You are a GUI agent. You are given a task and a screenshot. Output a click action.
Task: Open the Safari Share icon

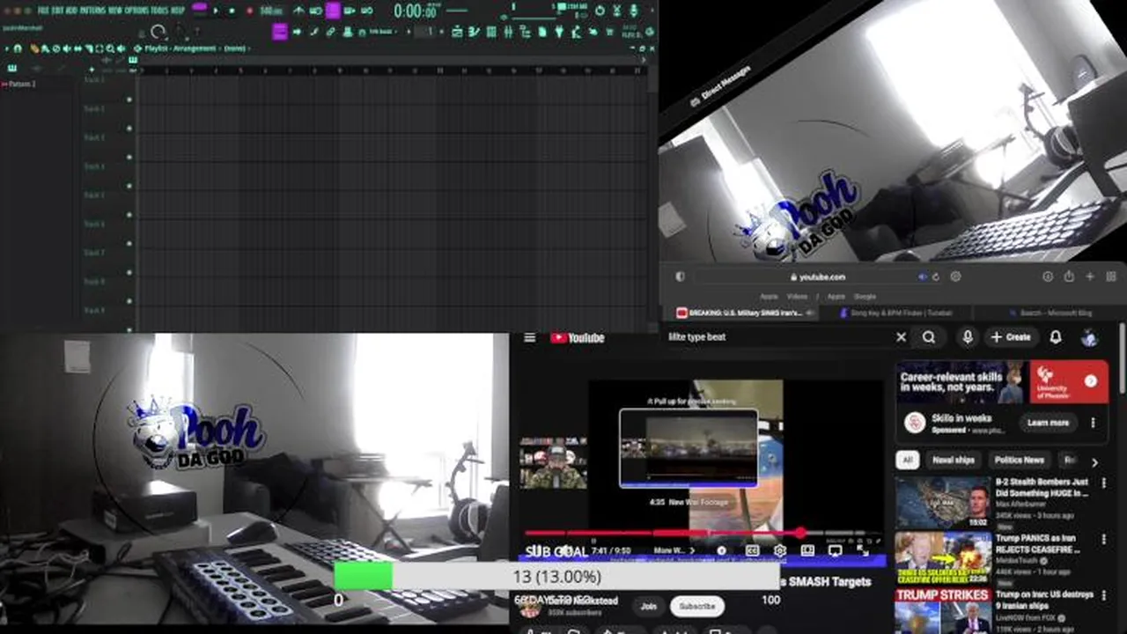tap(1070, 276)
